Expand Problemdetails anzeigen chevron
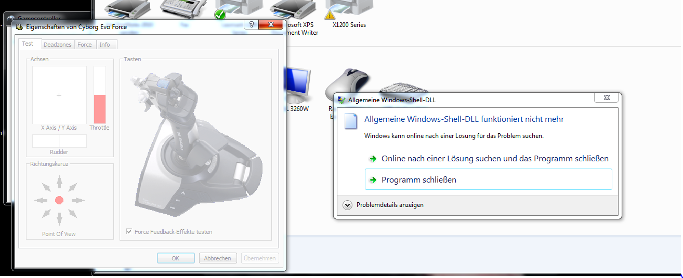The width and height of the screenshot is (683, 278). (x=348, y=205)
